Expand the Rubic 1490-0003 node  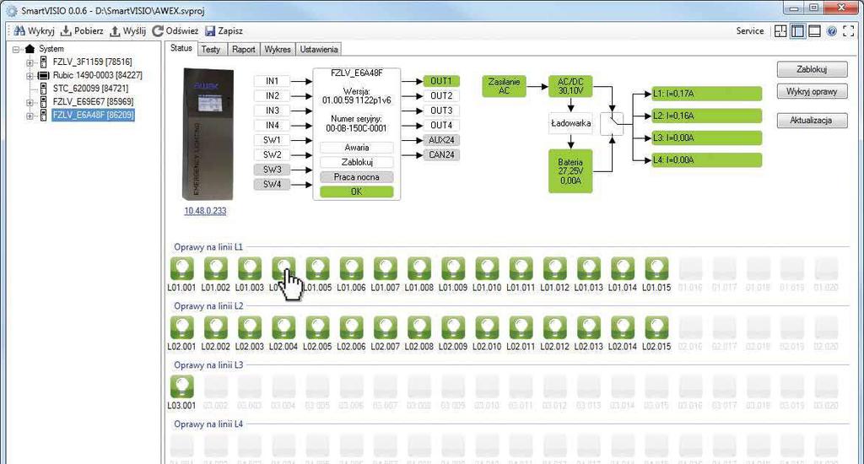pyautogui.click(x=30, y=75)
